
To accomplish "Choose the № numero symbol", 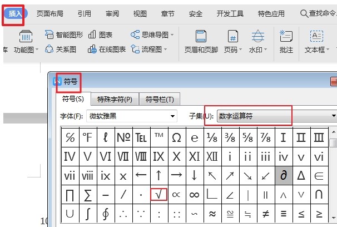I will pyautogui.click(x=123, y=137).
